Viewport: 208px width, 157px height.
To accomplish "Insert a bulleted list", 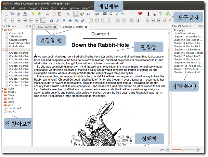I will 118,20.
